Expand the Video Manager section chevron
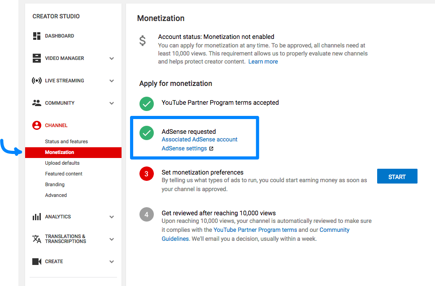The height and width of the screenshot is (286, 435). click(112, 59)
